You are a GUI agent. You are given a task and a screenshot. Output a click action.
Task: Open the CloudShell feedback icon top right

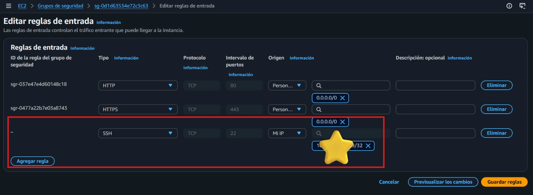click(x=522, y=6)
